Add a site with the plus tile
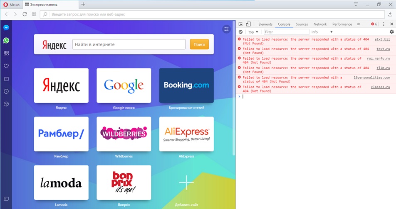The height and width of the screenshot is (209, 396). tap(186, 182)
